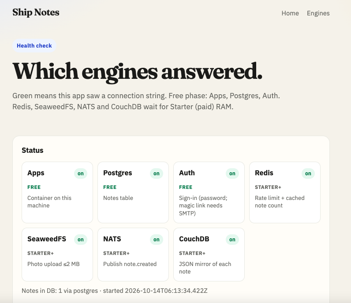Click "Rate limit + cached note count" text
This screenshot has height=303, width=351.
coord(280,202)
